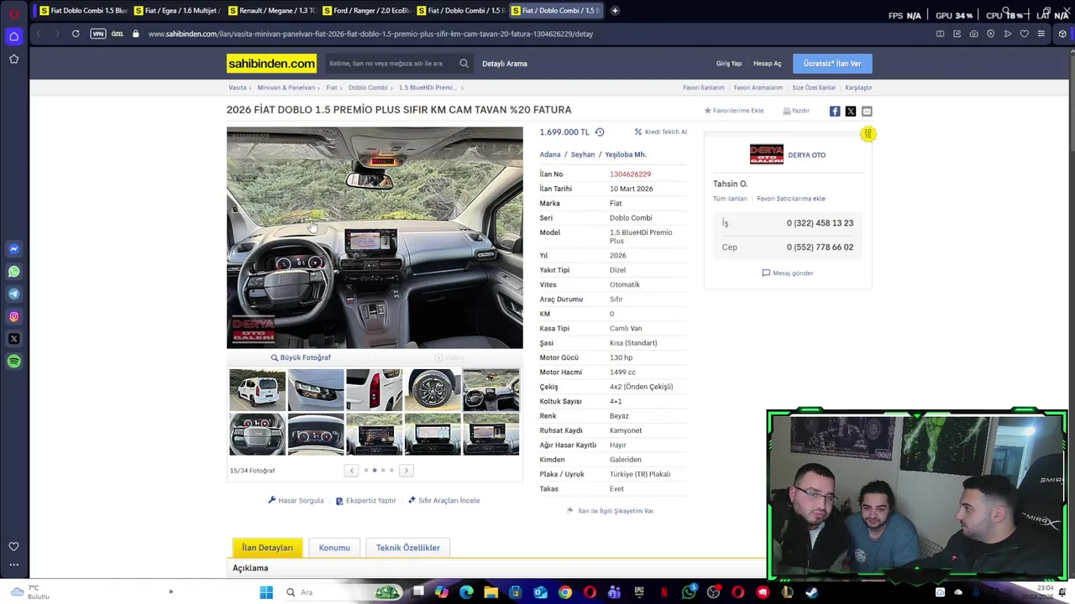Click the VPN badge in the address bar
This screenshot has height=604, width=1075.
(x=98, y=34)
